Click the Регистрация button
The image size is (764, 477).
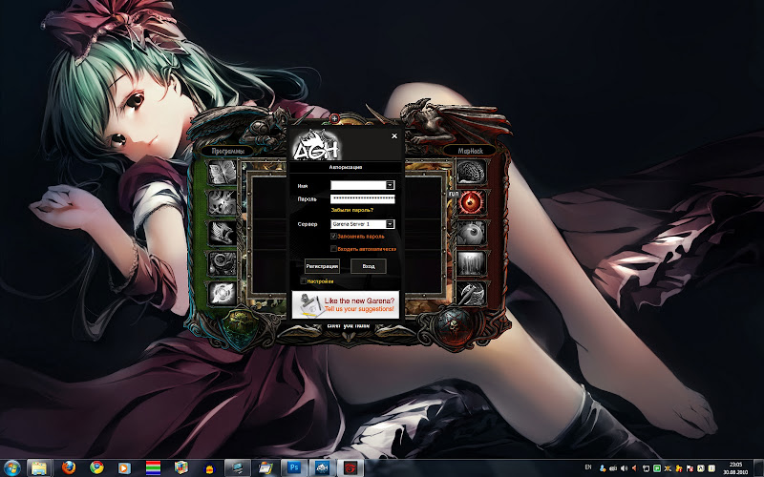tap(322, 266)
